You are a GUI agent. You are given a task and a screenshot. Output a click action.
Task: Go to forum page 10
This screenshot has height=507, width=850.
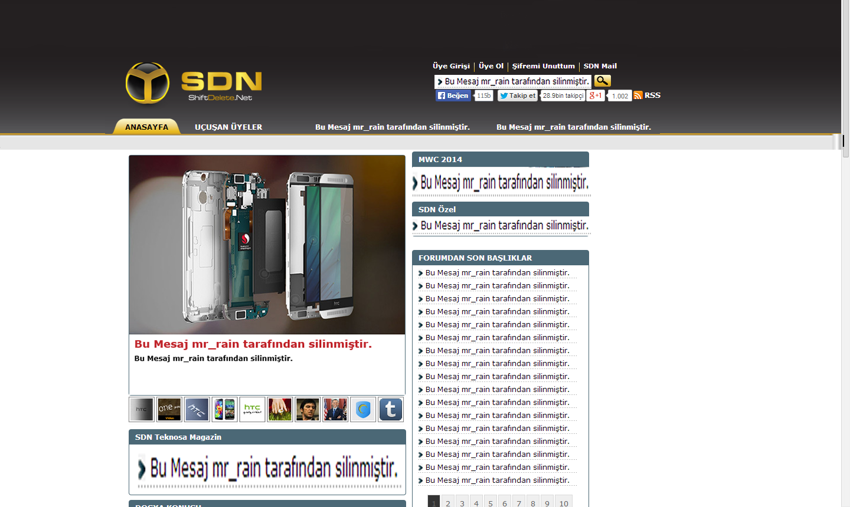[564, 502]
